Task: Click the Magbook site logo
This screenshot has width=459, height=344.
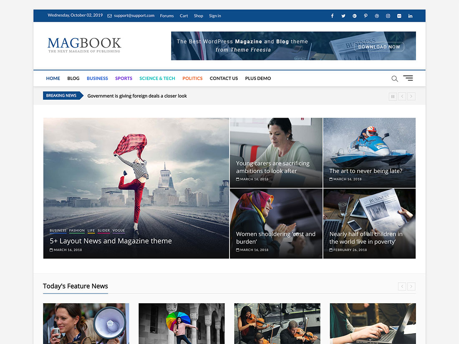Action: point(84,45)
